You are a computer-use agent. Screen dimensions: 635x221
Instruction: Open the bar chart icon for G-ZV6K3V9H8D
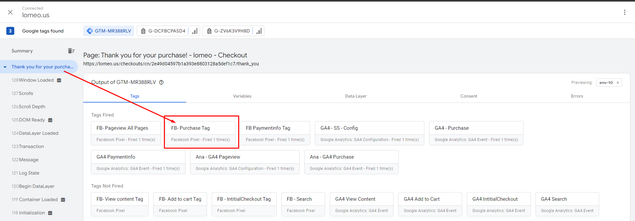[x=259, y=31]
